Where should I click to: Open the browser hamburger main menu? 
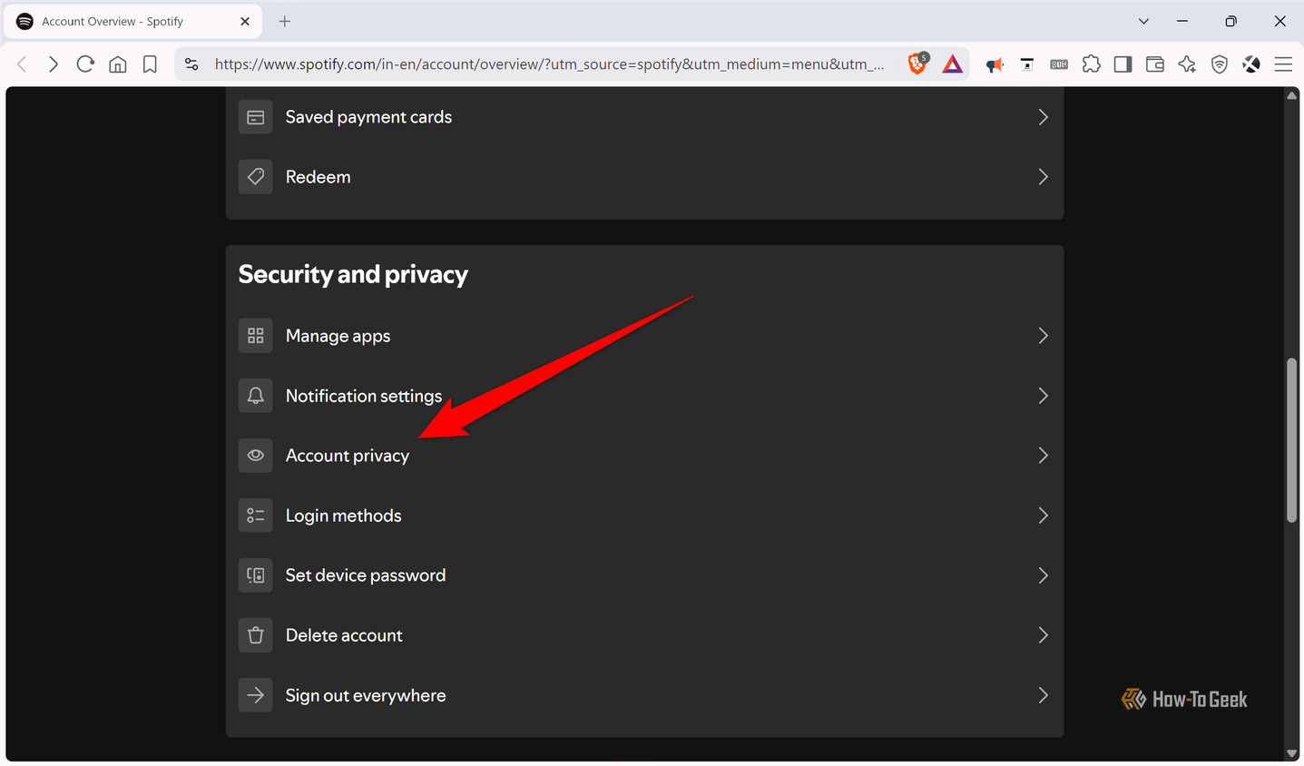(1283, 64)
